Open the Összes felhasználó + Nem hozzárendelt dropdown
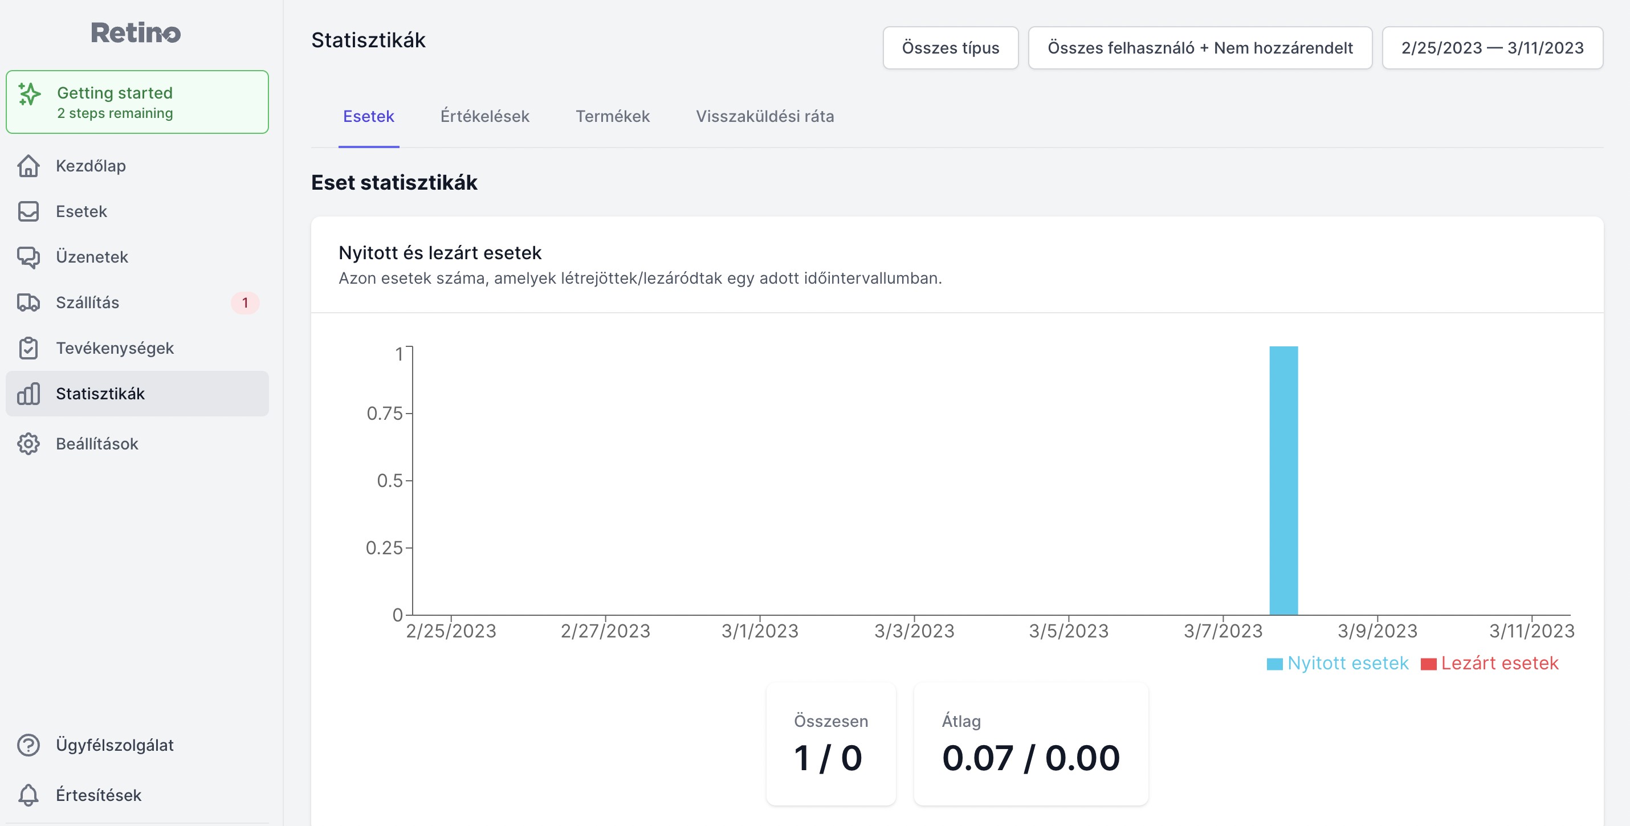The width and height of the screenshot is (1630, 826). (1200, 47)
